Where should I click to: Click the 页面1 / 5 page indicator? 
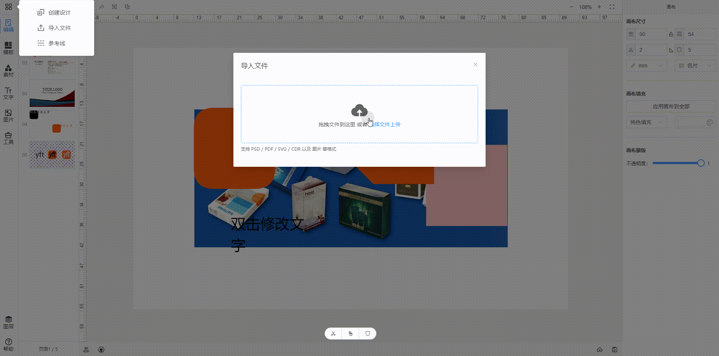click(48, 349)
